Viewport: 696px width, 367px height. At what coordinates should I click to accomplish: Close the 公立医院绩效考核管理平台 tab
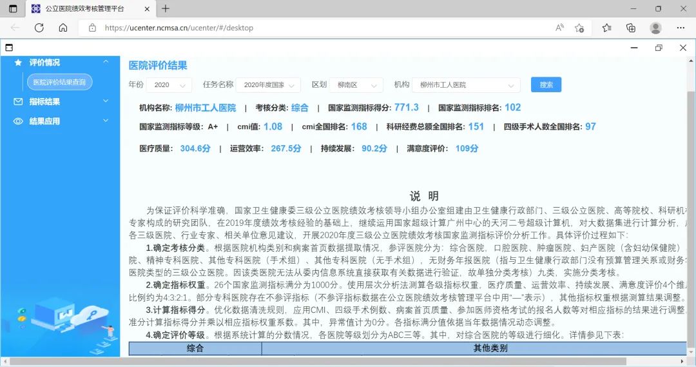[146, 8]
